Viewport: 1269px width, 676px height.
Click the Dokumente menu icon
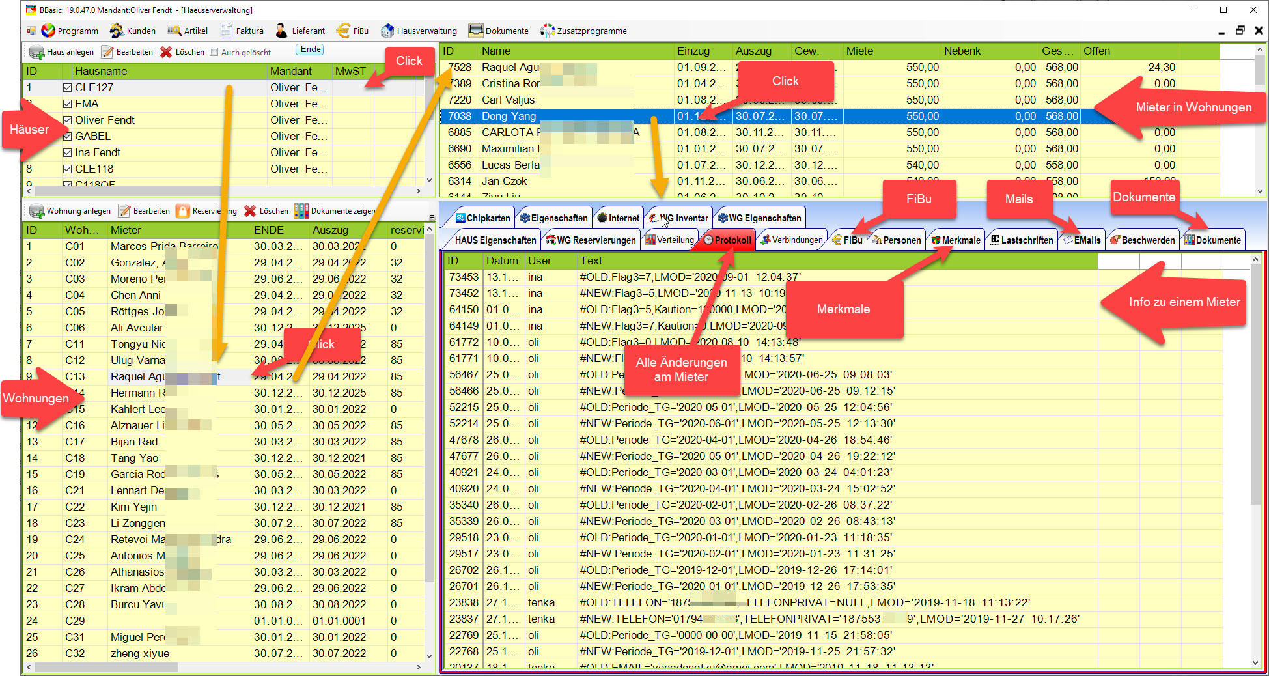(x=476, y=31)
